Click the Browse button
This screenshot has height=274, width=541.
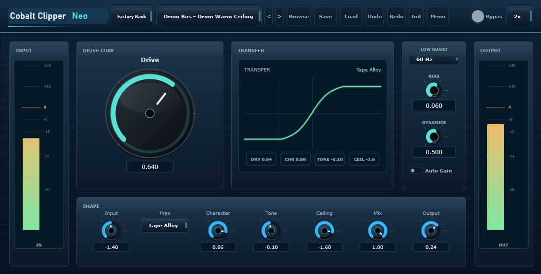click(299, 16)
